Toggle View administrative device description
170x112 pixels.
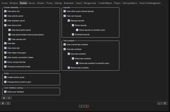[x=10, y=35]
